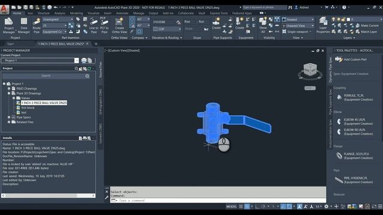Collapse the Plant 3D Drawings node
Viewport: 383px width, 215px height.
9,93
